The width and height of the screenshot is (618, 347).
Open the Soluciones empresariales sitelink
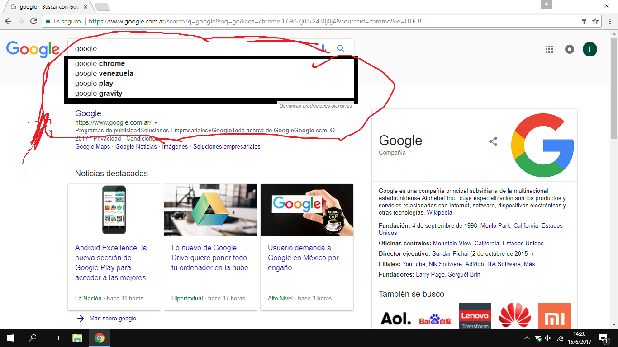pyautogui.click(x=227, y=146)
